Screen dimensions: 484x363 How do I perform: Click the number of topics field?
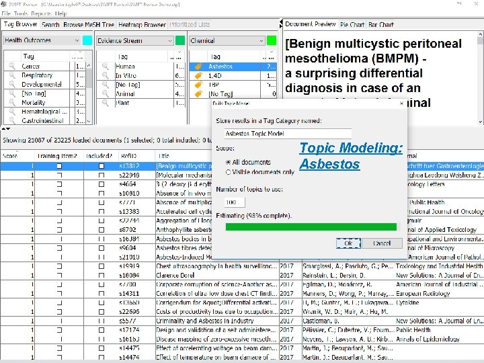235,202
